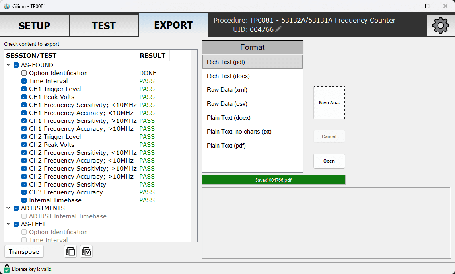Uncheck the Time Interval checkbox under AS-FOUND
Image resolution: width=455 pixels, height=274 pixels.
(x=24, y=81)
